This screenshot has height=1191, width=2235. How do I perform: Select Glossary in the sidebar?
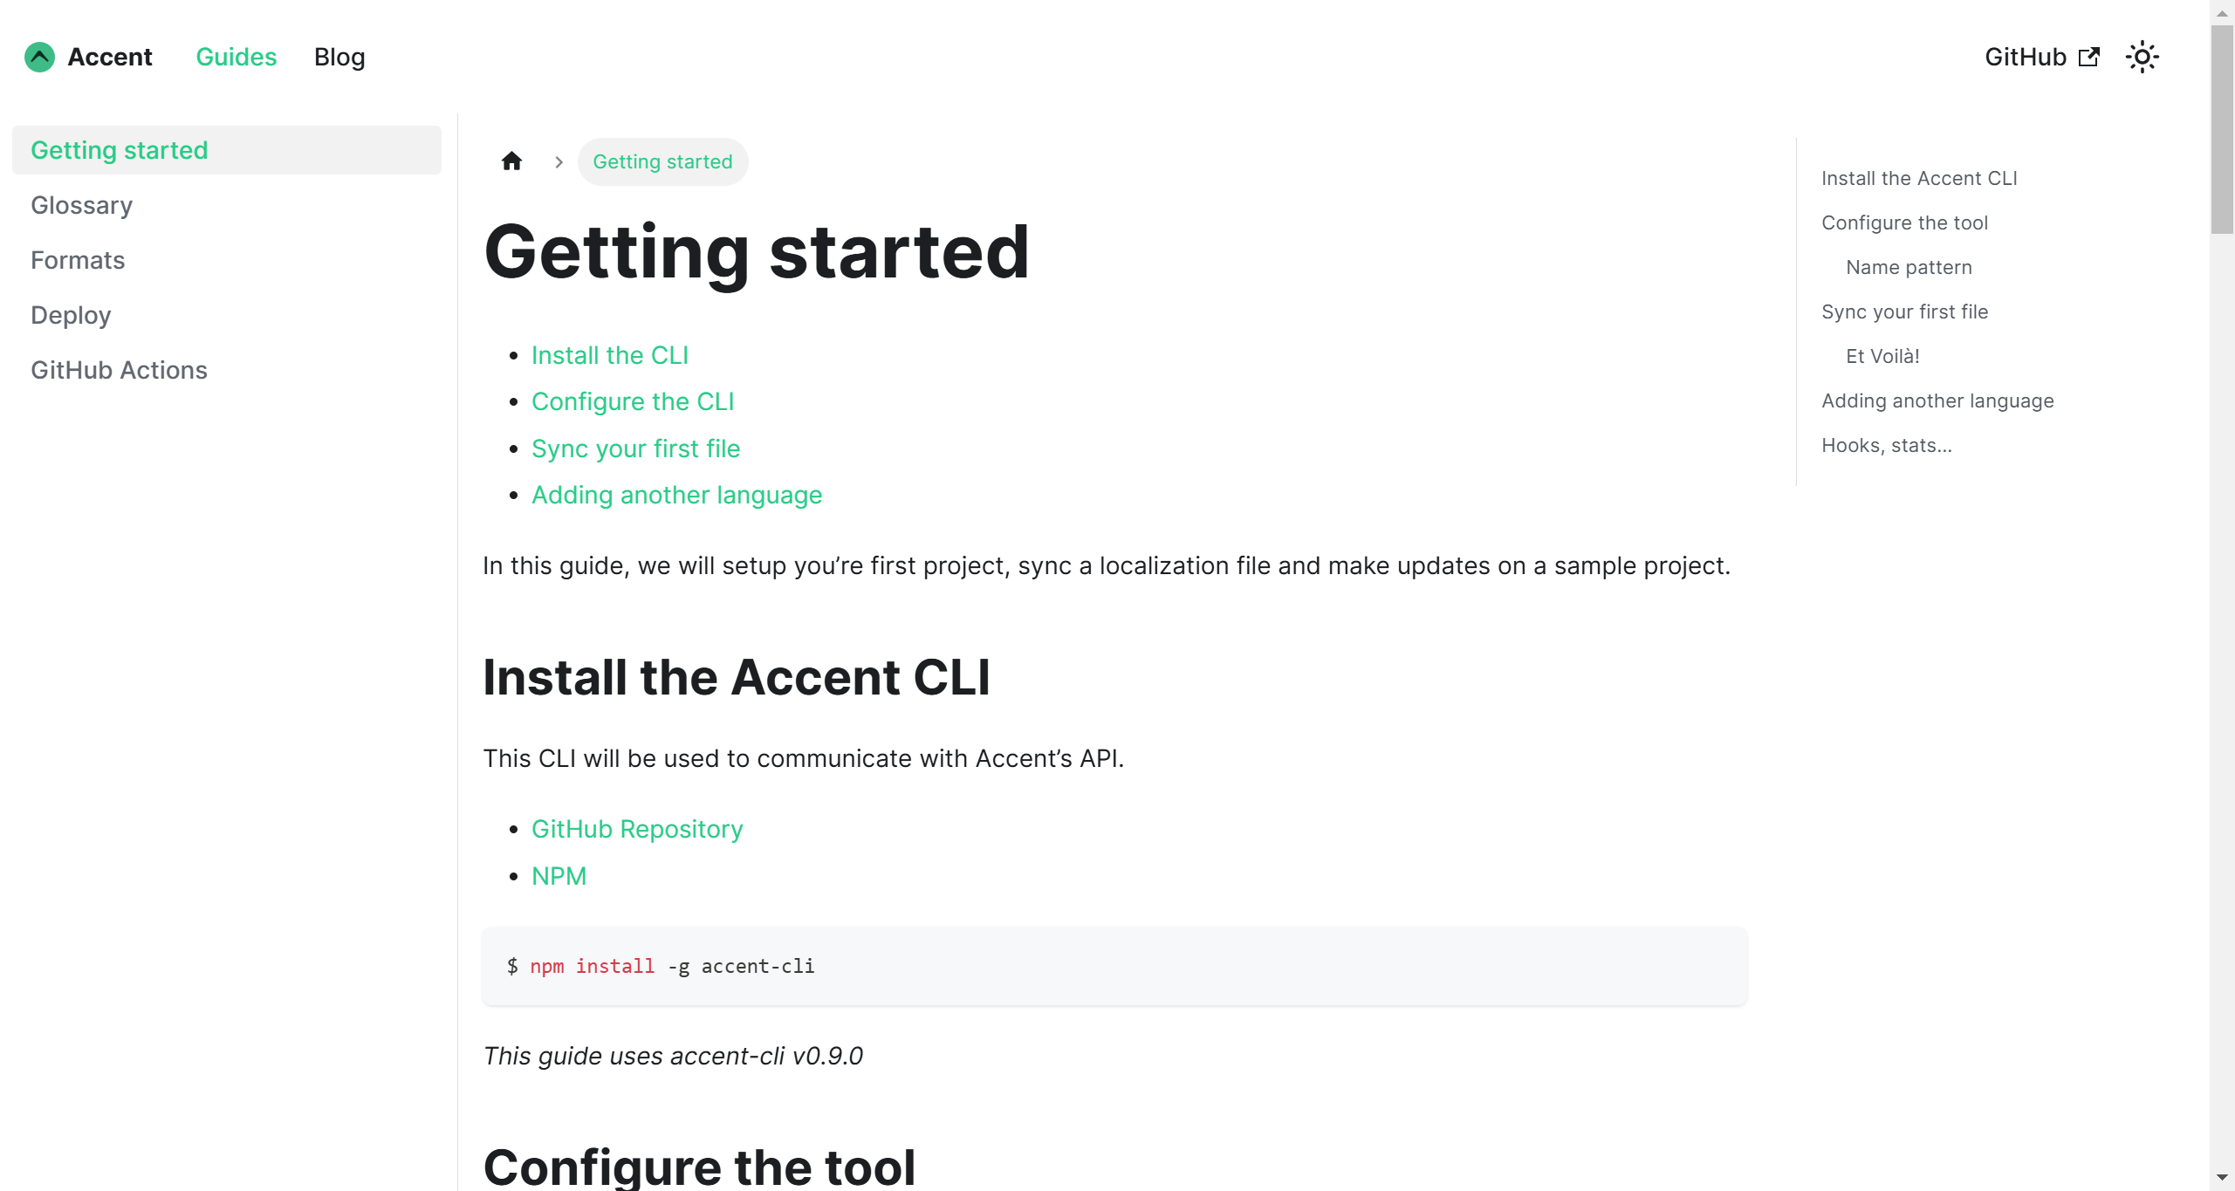(81, 205)
